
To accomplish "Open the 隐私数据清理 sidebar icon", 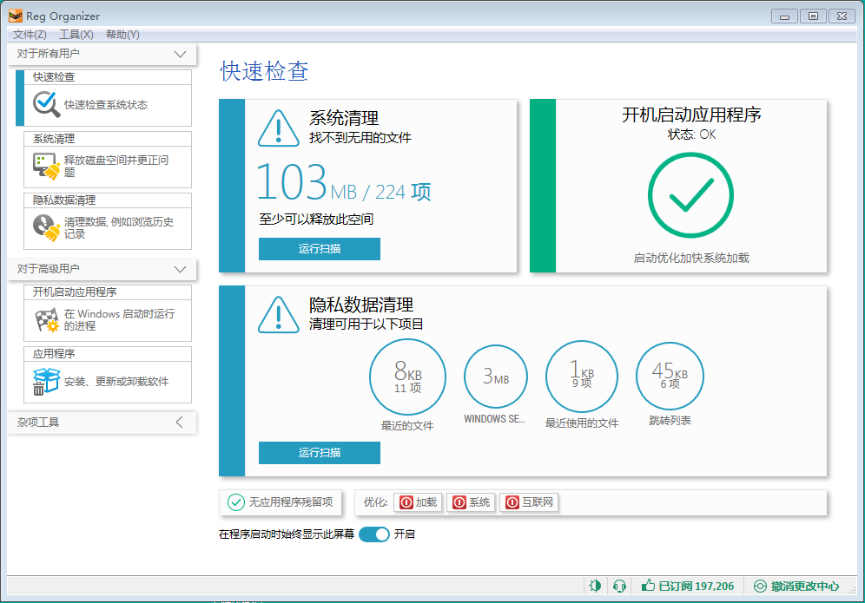I will click(46, 227).
